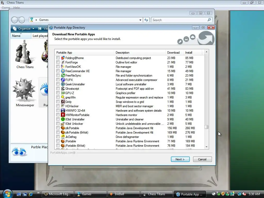Open the Help menu in Chess Titans
Viewport: 264px width, 198px height.
click(16, 7)
